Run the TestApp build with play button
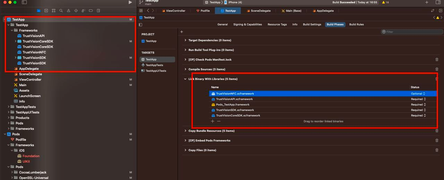This screenshot has height=180, width=444. pyautogui.click(x=130, y=2)
